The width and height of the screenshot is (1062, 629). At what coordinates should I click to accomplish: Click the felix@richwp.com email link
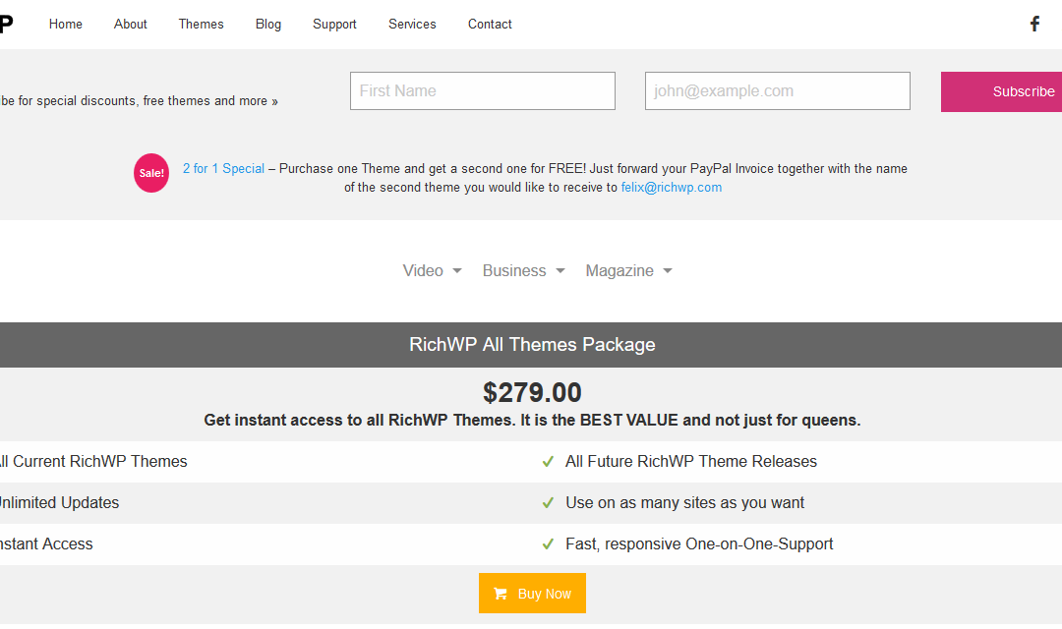coord(672,188)
